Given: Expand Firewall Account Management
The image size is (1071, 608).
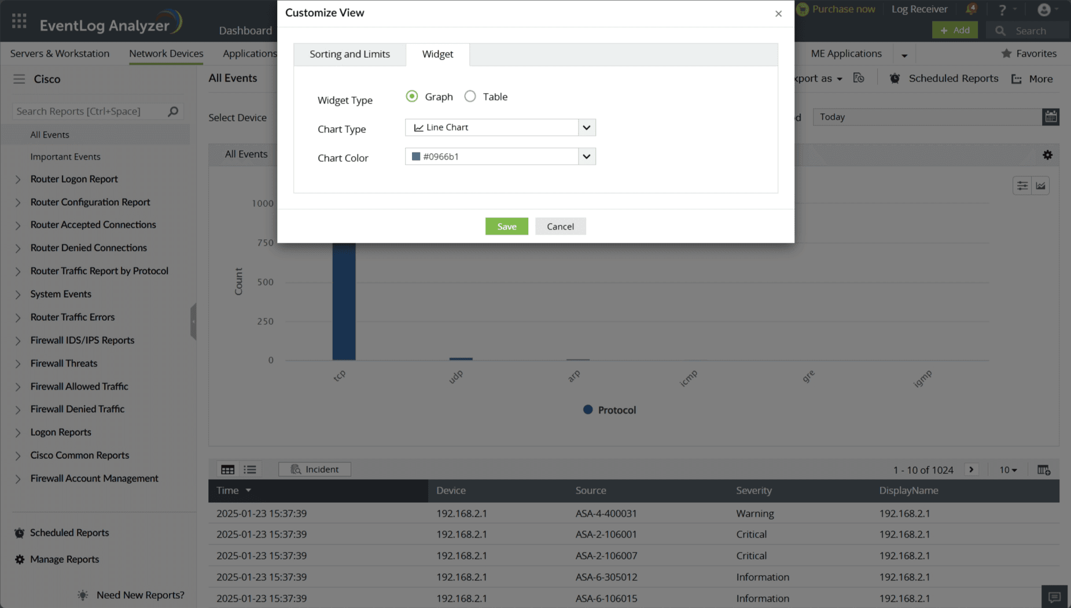Looking at the screenshot, I should 18,479.
